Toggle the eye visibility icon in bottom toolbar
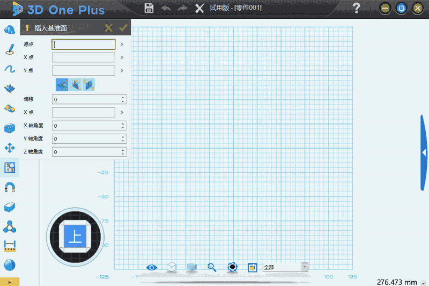Screen dimensions: 429x286 point(152,267)
